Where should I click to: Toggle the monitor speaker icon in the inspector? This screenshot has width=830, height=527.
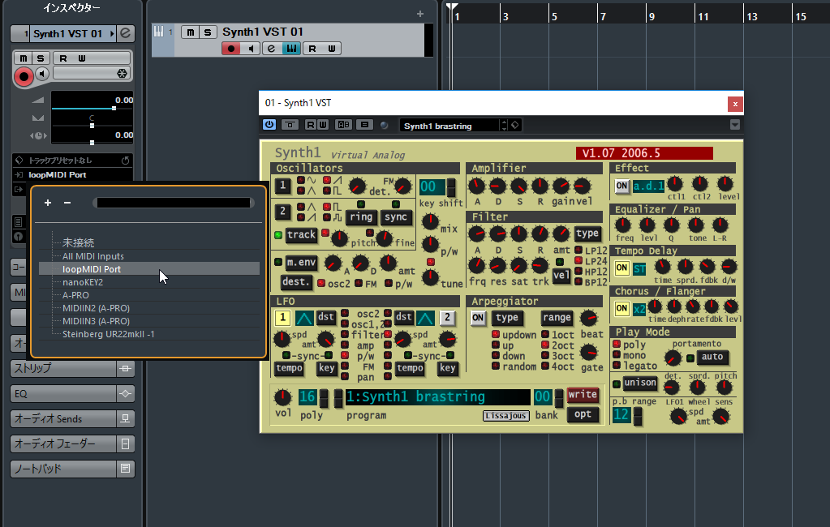[x=43, y=74]
